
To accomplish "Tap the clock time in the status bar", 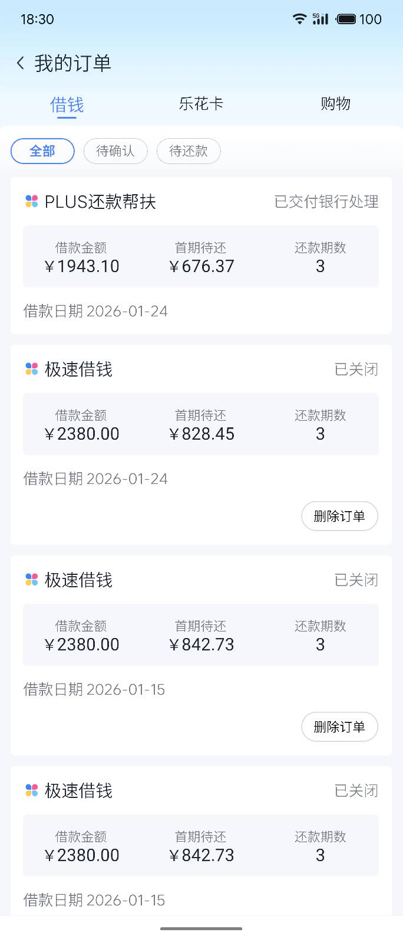I will 37,19.
